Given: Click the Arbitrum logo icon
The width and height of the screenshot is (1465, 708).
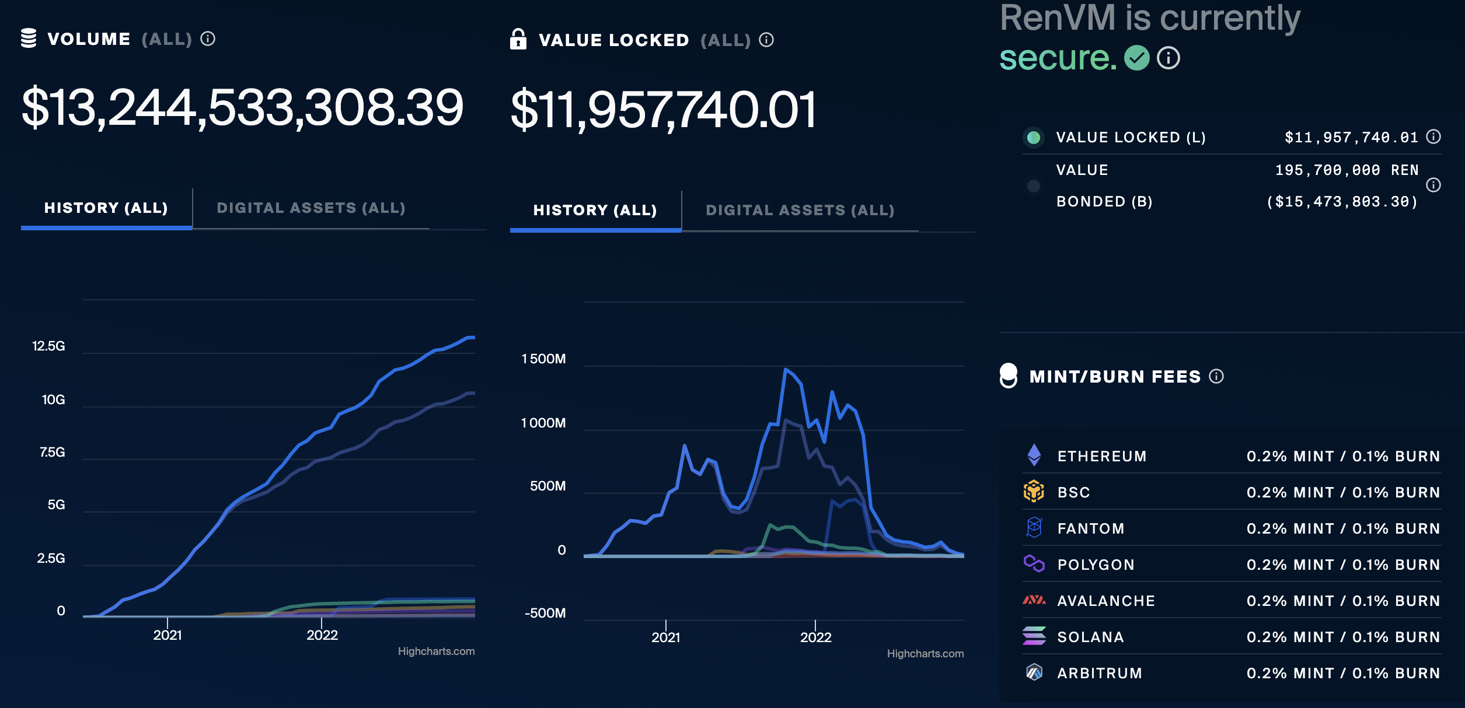Looking at the screenshot, I should tap(1034, 672).
